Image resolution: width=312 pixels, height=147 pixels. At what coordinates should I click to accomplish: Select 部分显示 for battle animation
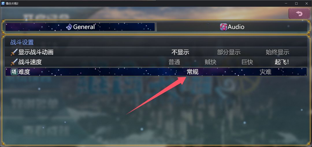[x=229, y=52]
